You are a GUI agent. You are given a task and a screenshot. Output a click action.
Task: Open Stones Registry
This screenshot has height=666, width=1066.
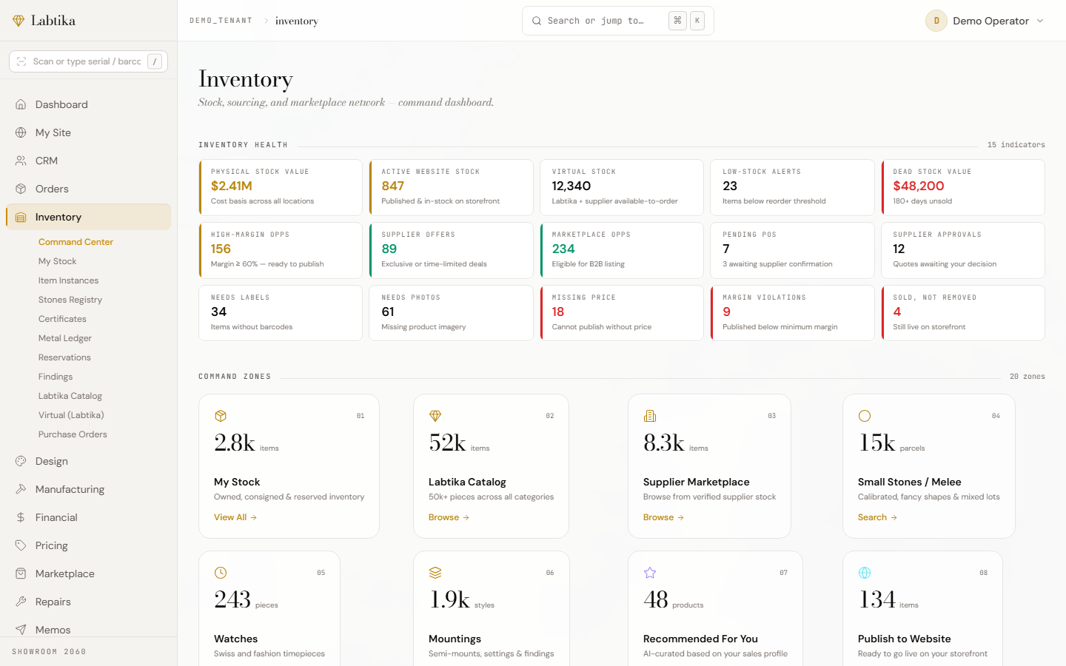(70, 300)
